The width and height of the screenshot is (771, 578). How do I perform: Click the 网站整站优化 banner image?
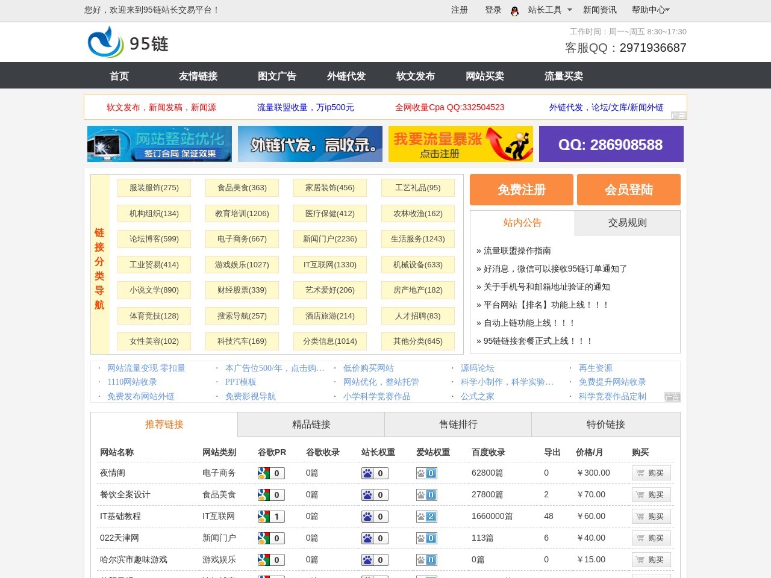click(x=159, y=144)
